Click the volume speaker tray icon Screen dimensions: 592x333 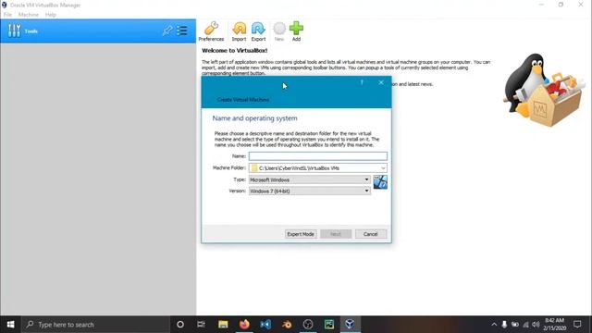click(536, 325)
